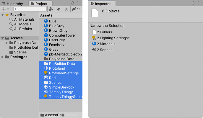203x118 pixels.
Task: Select the ComputerTower prefab cube icon
Action: click(x=46, y=35)
